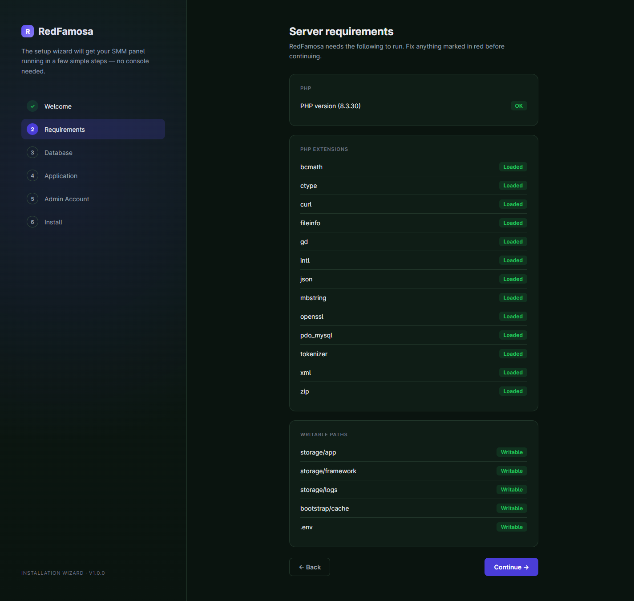
Task: Click the curl extension name
Action: coord(306,204)
